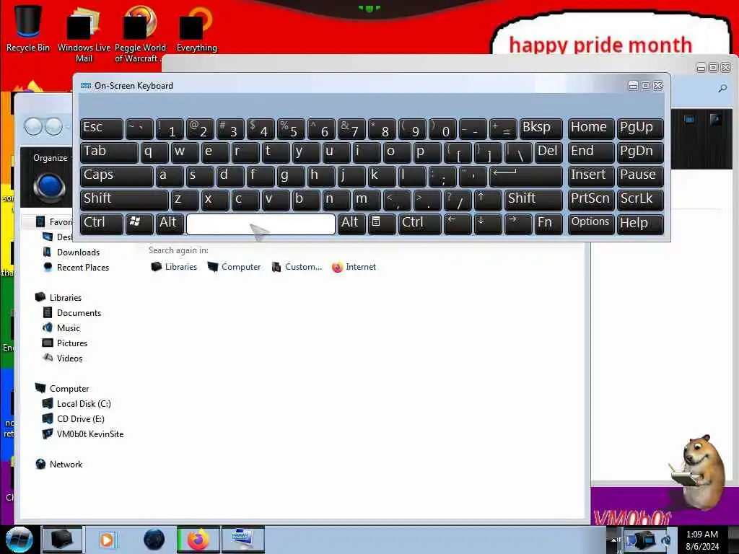This screenshot has width=739, height=554.
Task: Click the Windows logo key on keyboard
Action: [x=139, y=224]
